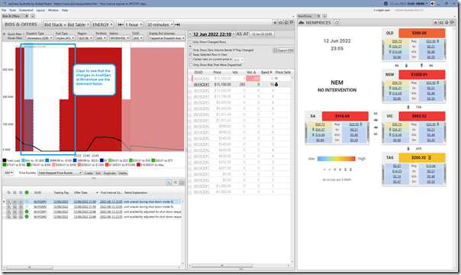Toggle Keep Selected Row In View checkbox

pyautogui.click(x=191, y=55)
